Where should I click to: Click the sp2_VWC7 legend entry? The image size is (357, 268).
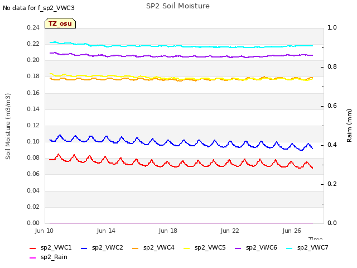pyautogui.click(x=307, y=248)
